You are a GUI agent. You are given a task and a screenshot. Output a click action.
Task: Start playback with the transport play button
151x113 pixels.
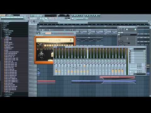click(34, 19)
